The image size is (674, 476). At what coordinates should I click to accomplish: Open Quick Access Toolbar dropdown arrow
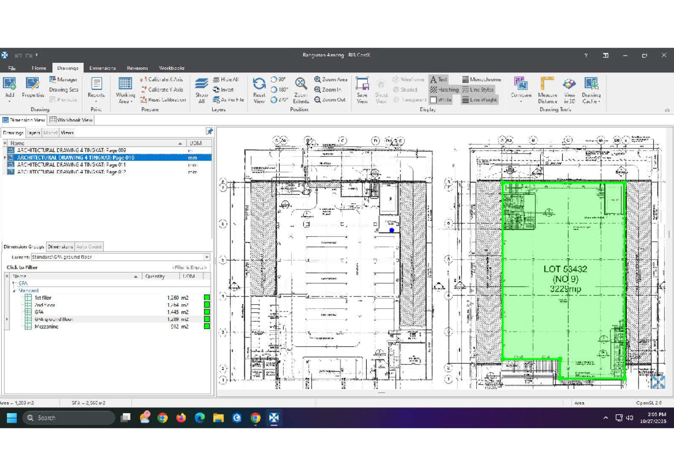tap(37, 56)
